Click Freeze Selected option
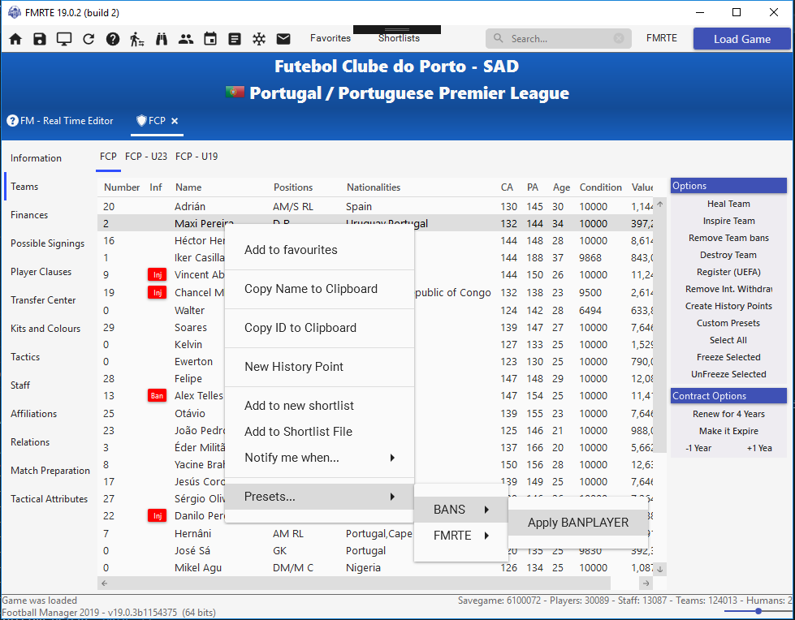 [x=728, y=357]
